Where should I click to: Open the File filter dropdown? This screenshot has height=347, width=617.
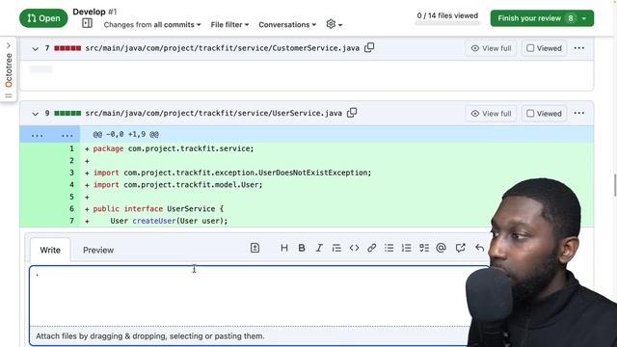229,24
